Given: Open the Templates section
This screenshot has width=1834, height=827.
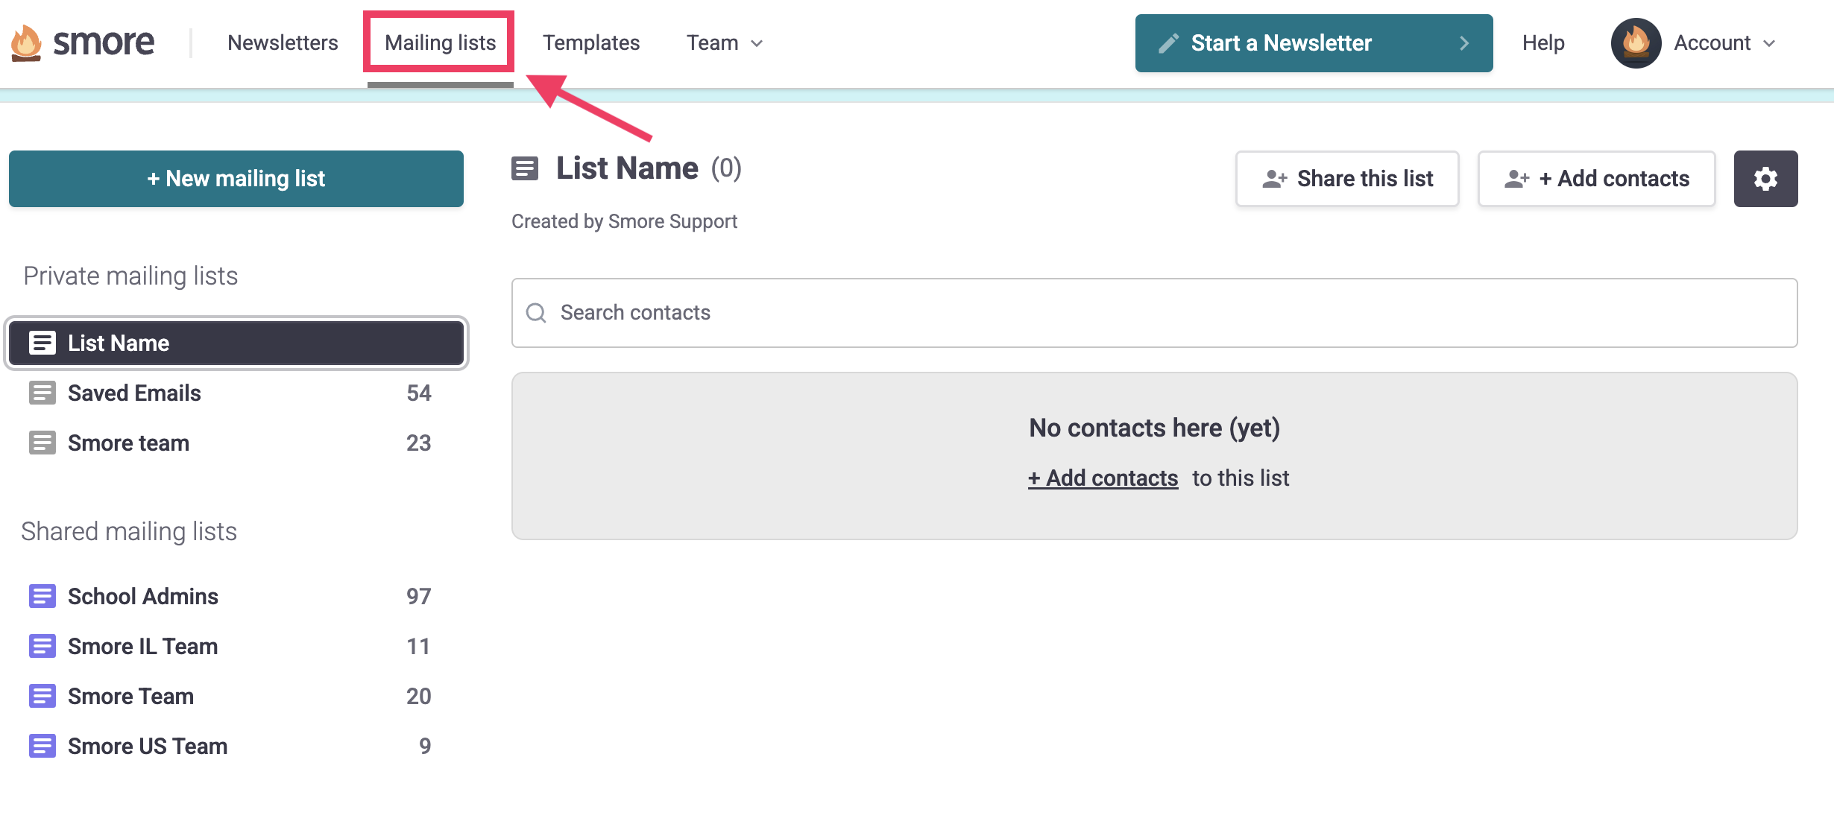Looking at the screenshot, I should click(x=591, y=42).
